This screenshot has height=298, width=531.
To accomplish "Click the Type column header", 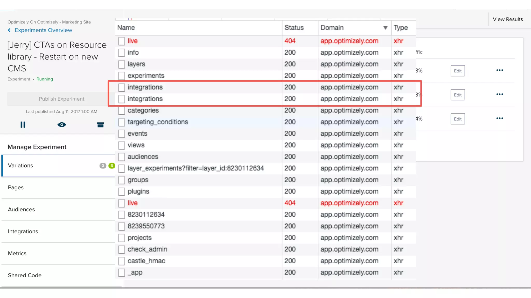I will coord(401,28).
